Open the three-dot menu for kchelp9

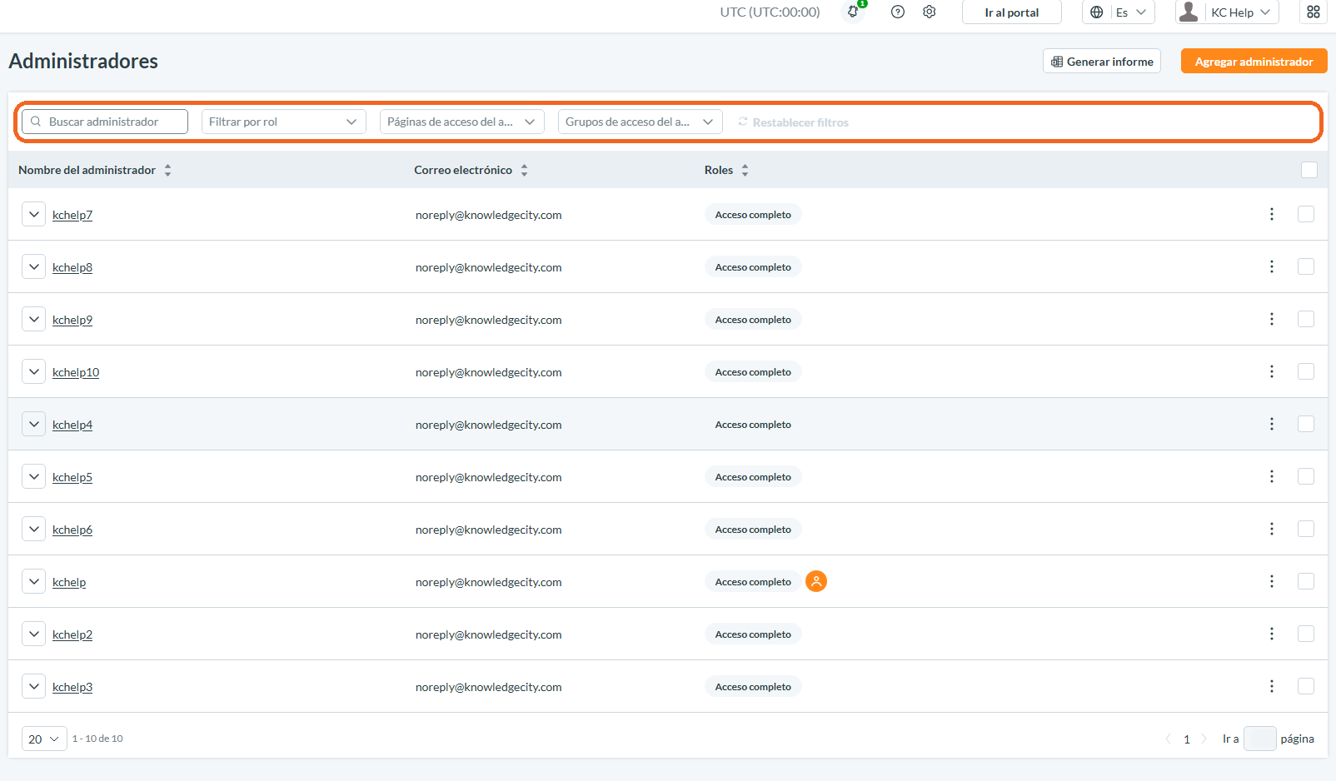click(x=1272, y=319)
